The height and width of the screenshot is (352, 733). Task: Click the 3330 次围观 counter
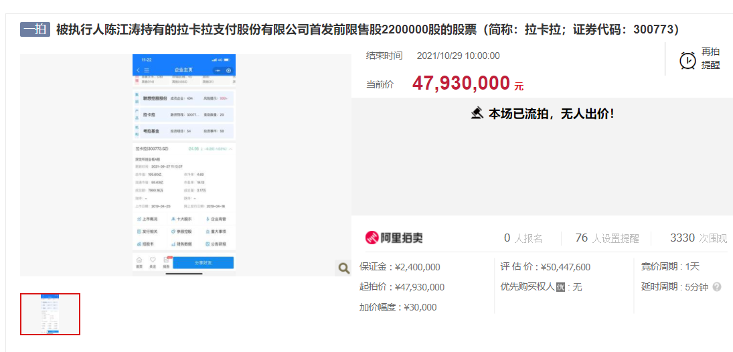pos(699,238)
